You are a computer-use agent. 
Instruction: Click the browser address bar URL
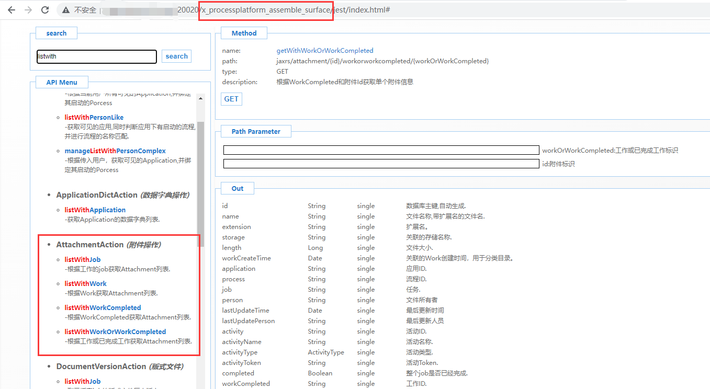[x=283, y=10]
